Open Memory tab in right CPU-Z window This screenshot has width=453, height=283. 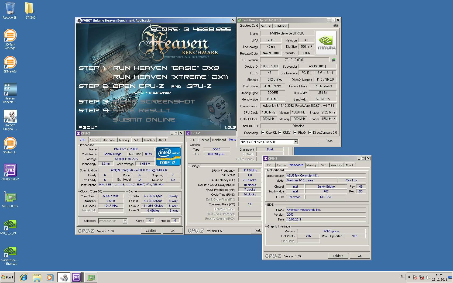point(311,165)
